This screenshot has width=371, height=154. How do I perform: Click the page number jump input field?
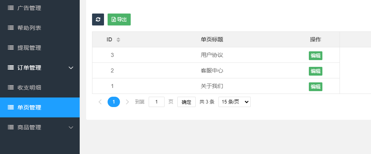[157, 102]
